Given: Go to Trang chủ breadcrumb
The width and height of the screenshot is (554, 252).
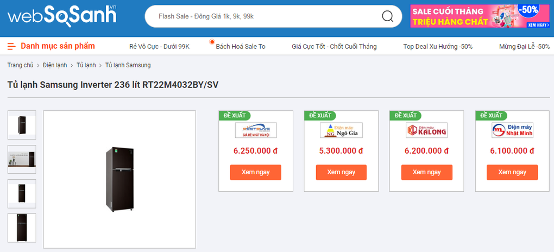Looking at the screenshot, I should tap(21, 65).
